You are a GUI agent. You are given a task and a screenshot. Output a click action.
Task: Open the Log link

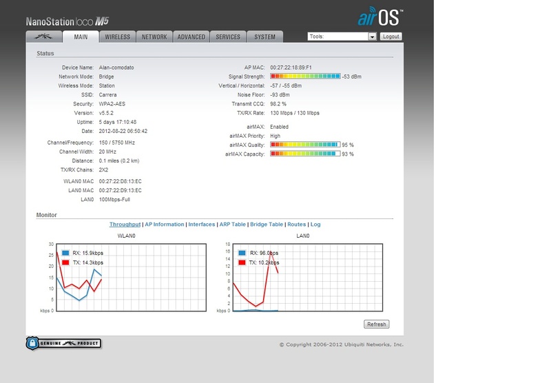coord(315,224)
